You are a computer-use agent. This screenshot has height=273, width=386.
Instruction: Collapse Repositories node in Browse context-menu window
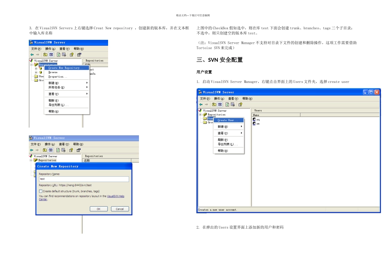click(x=32, y=65)
